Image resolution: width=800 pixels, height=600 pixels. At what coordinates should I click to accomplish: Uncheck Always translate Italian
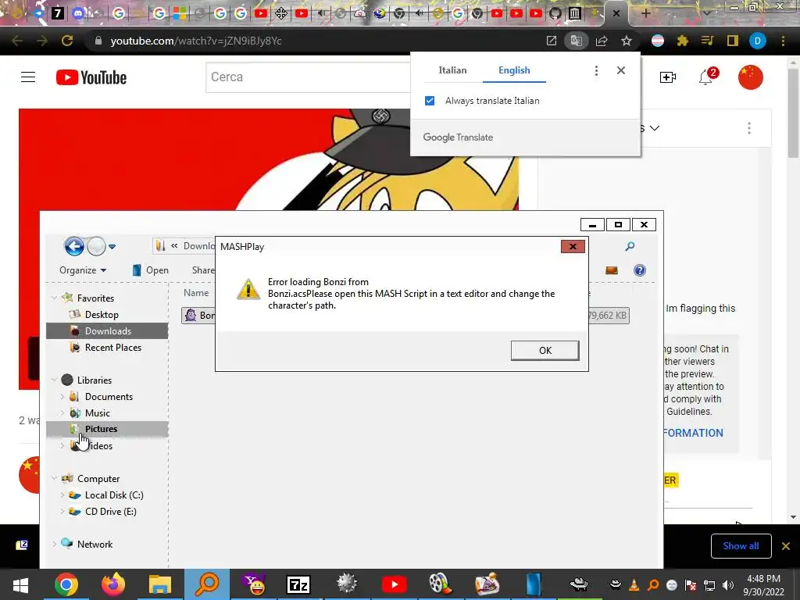(430, 101)
